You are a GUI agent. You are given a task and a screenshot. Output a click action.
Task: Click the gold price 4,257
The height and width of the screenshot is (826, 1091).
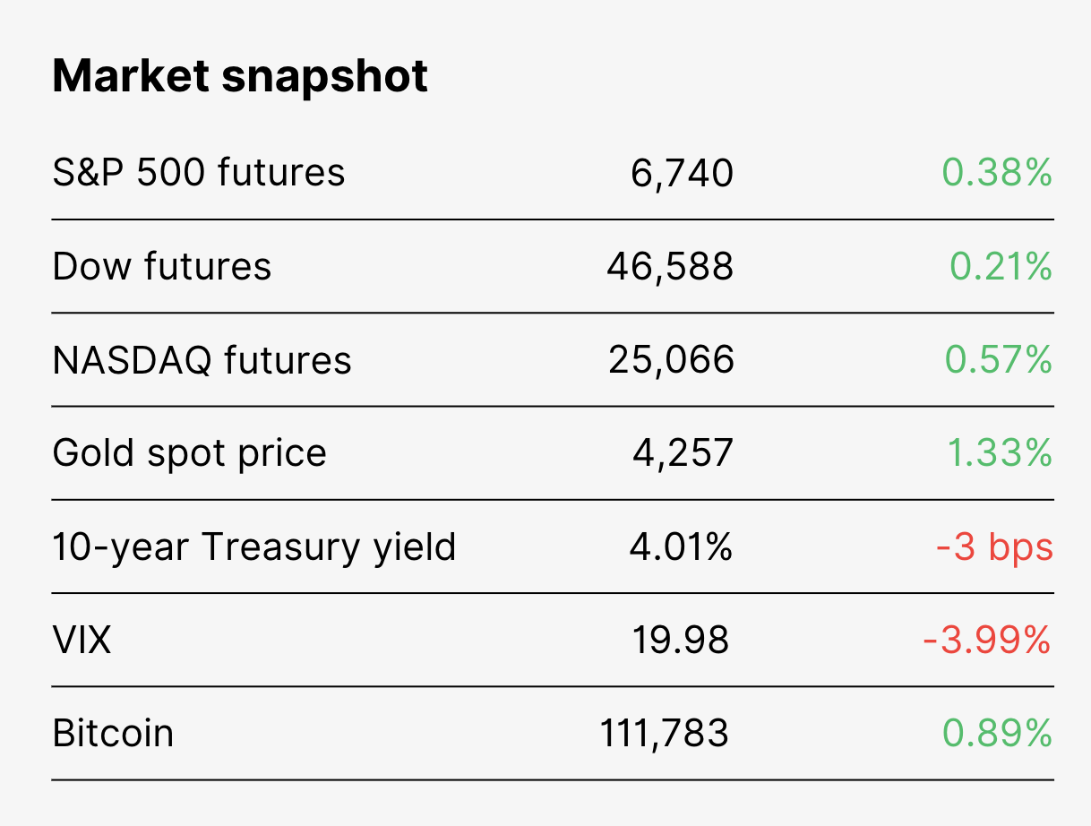[x=683, y=453]
